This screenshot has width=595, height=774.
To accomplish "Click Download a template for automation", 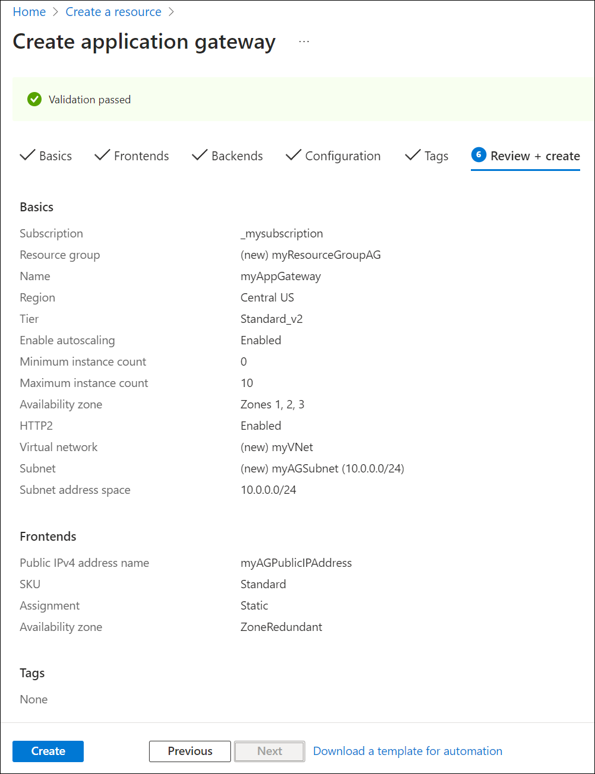I will tap(407, 751).
